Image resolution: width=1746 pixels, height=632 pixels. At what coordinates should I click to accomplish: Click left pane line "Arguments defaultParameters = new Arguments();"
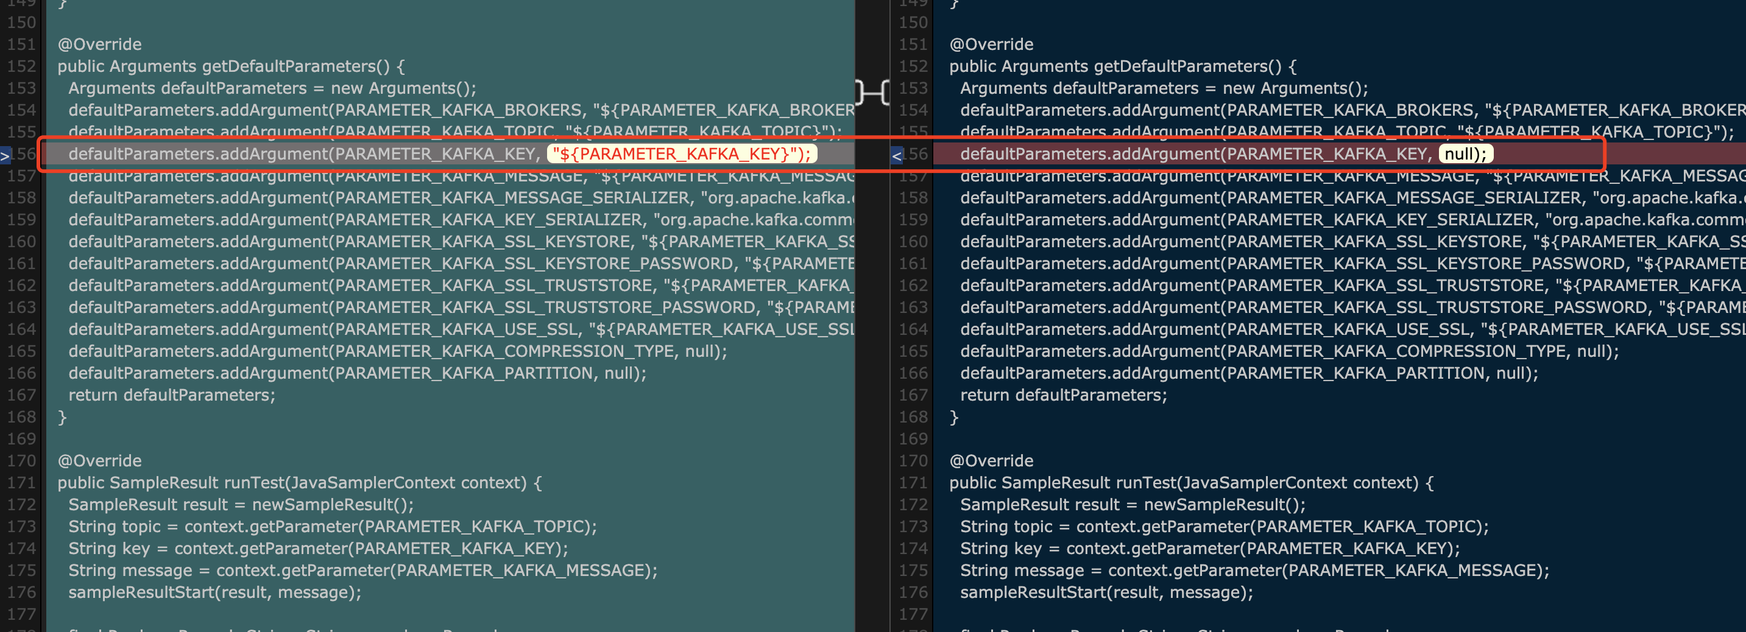point(272,88)
